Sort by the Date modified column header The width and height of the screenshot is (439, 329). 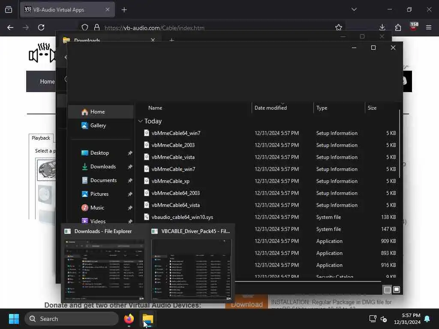271,108
